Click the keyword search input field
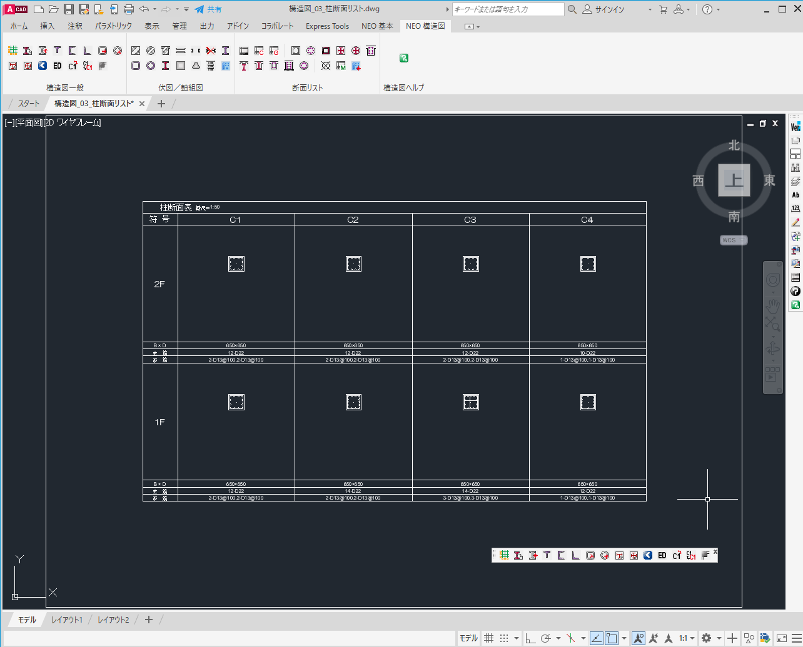This screenshot has width=803, height=647. tap(507, 9)
